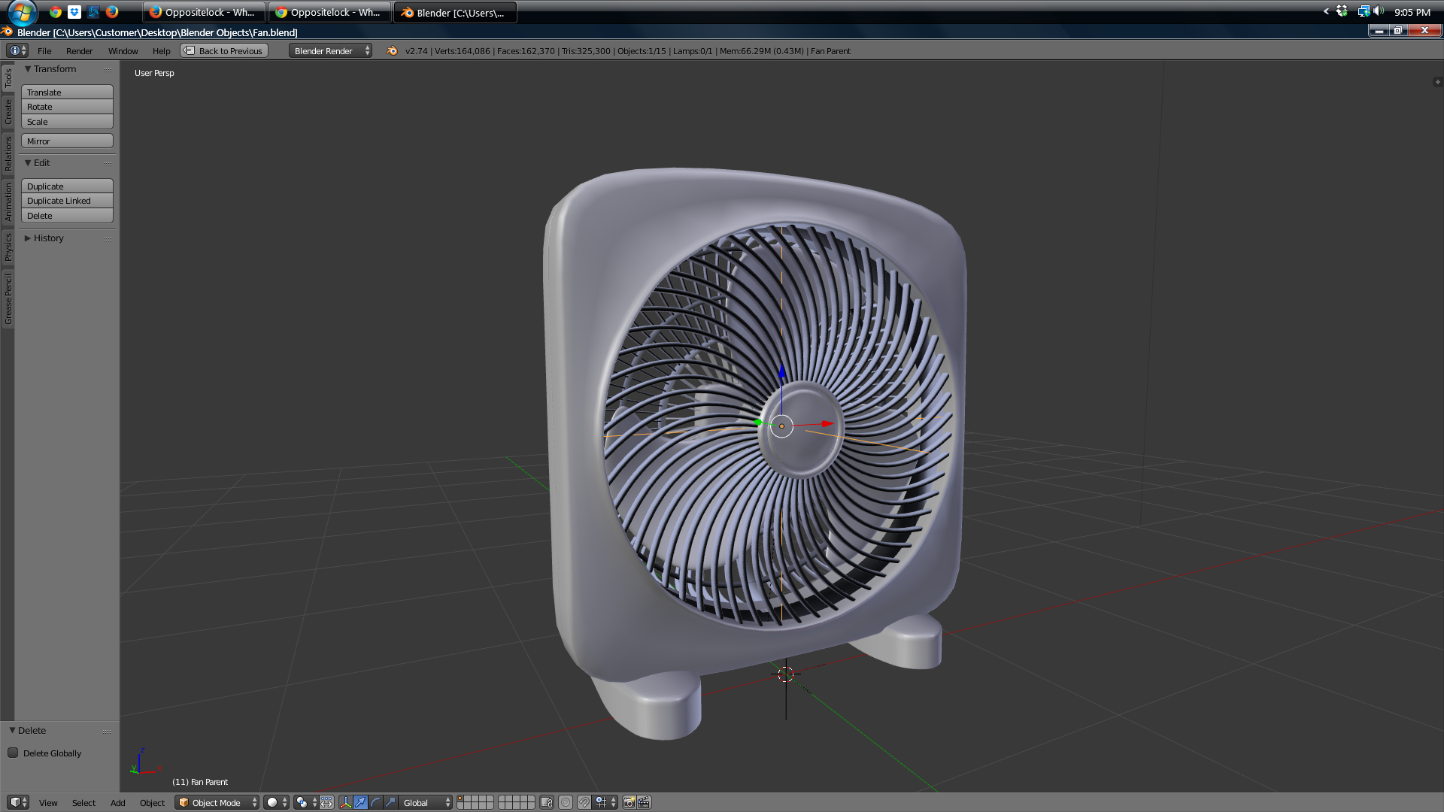Click the v2.74 version text in header

(x=416, y=51)
